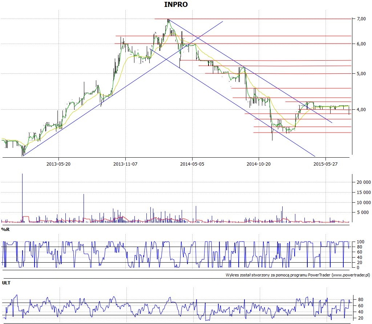Click the 4,00 price axis label
The width and height of the screenshot is (372, 324).
[x=361, y=110]
